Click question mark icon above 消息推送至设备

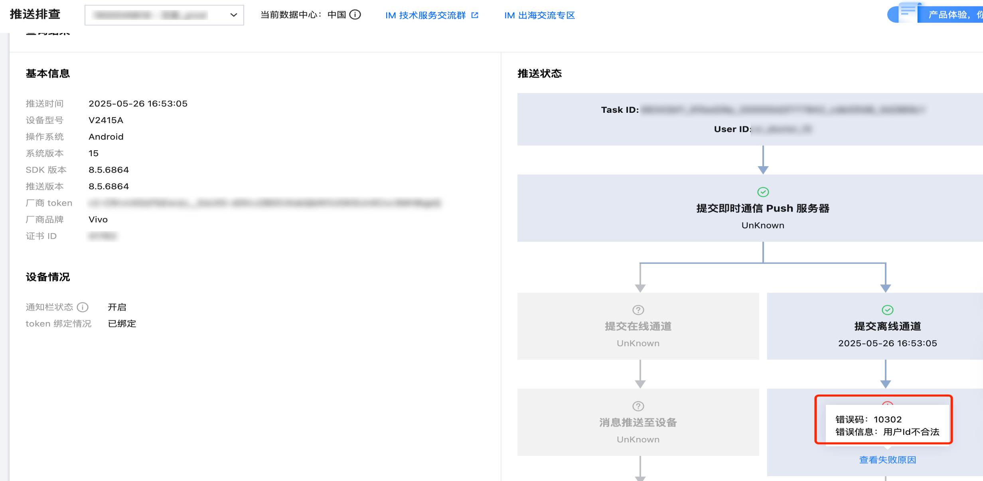pos(638,406)
